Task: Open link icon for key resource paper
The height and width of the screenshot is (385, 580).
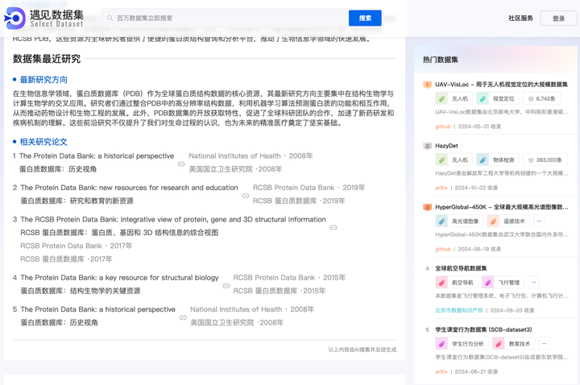Action: click(226, 285)
